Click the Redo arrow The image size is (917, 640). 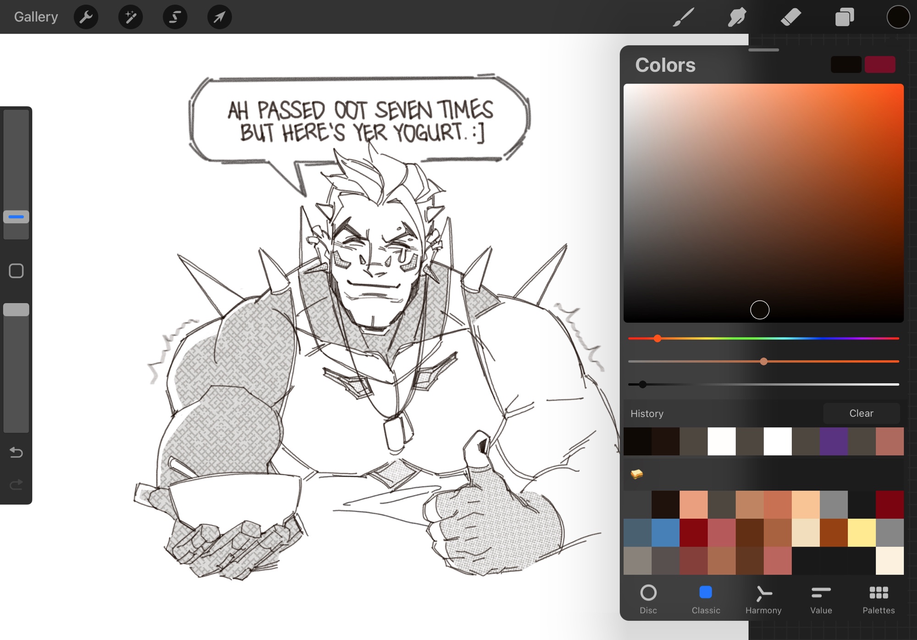16,484
